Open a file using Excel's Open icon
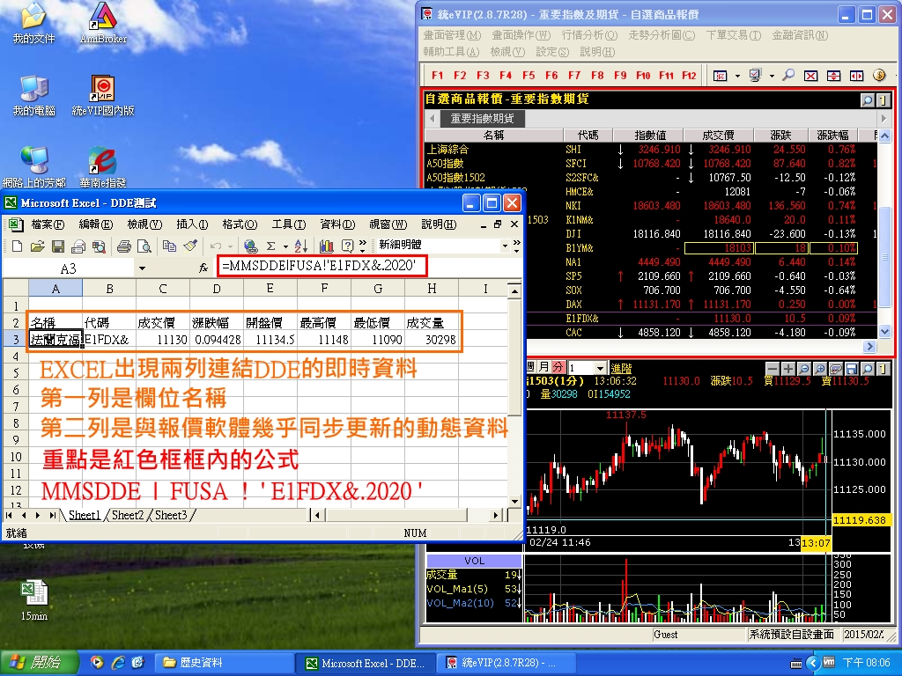 point(37,246)
